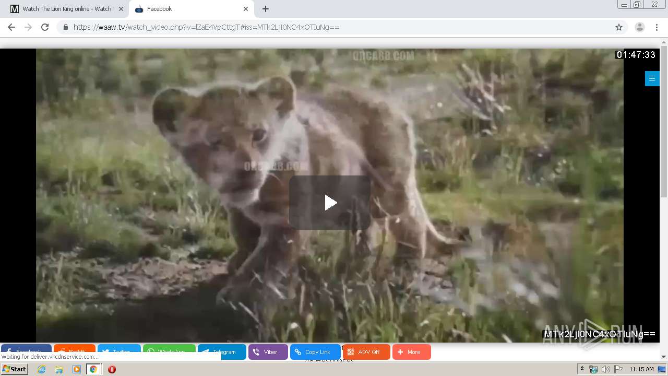This screenshot has height=376, width=668.
Task: Share the video on Twitter
Action: [x=119, y=348]
